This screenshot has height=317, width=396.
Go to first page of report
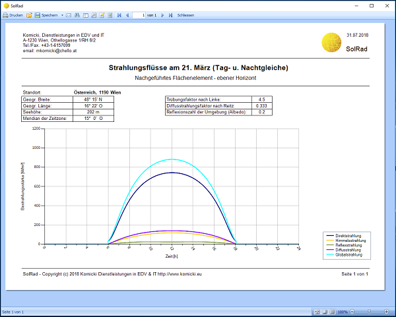click(119, 14)
